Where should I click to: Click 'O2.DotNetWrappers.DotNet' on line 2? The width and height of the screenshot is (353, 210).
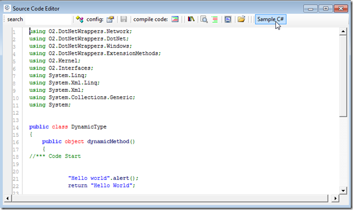tap(87, 39)
